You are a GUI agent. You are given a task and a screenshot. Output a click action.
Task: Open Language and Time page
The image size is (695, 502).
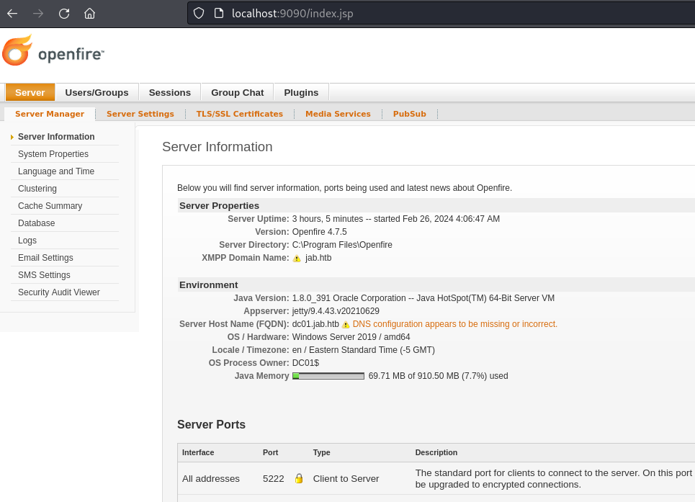tap(56, 171)
